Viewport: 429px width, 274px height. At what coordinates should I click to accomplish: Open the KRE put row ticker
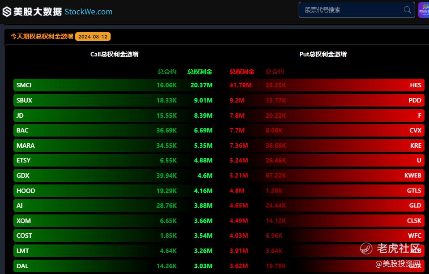click(x=416, y=146)
